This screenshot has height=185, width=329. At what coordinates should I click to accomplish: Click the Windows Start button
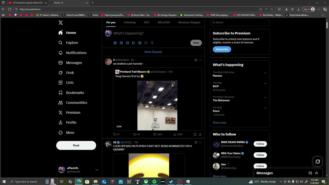tap(4, 182)
